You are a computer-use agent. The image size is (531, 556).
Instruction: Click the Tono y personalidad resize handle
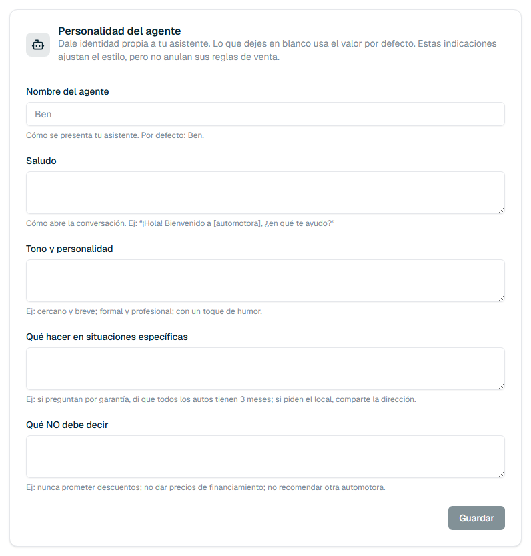point(501,298)
